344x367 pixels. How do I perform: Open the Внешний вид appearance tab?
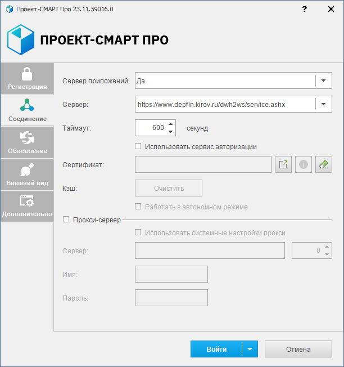coord(27,174)
